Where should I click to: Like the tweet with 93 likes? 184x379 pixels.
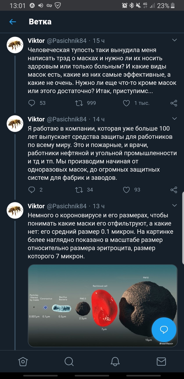[126, 190]
